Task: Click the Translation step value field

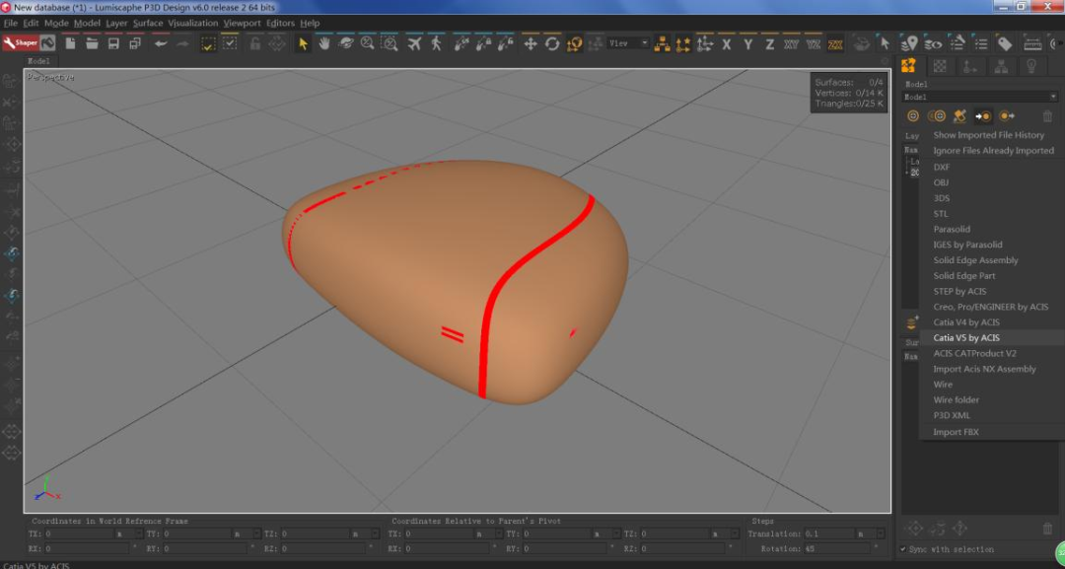Action: click(829, 534)
